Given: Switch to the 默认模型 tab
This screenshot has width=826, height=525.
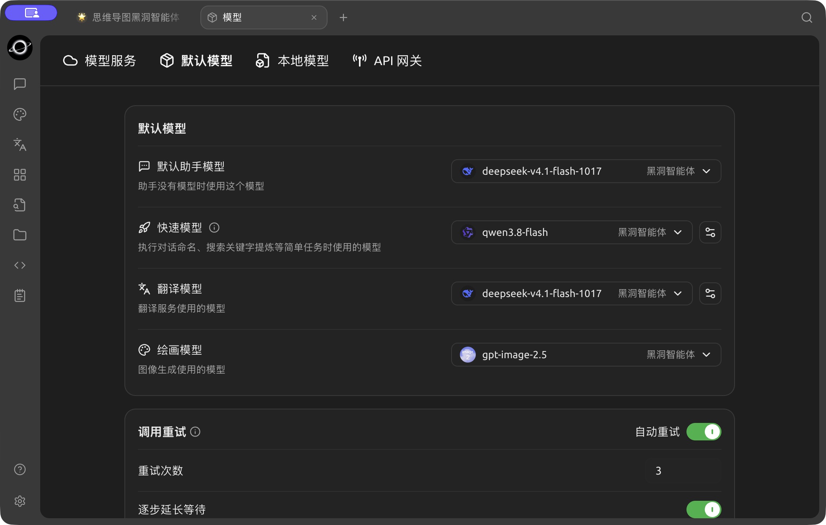Looking at the screenshot, I should 196,61.
